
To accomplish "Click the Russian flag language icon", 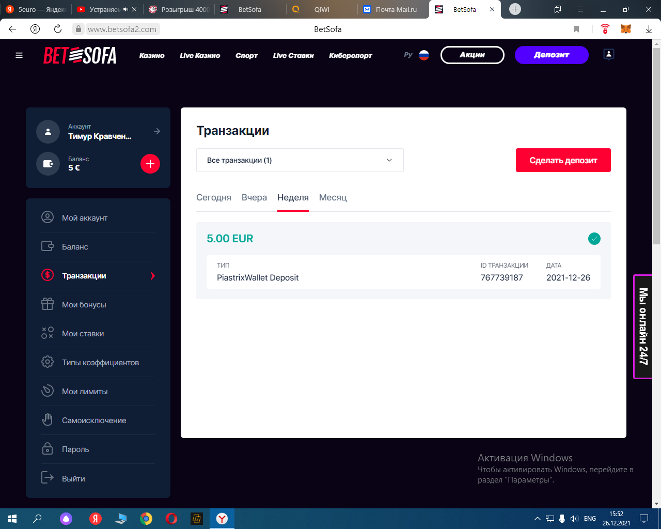I will coord(424,55).
